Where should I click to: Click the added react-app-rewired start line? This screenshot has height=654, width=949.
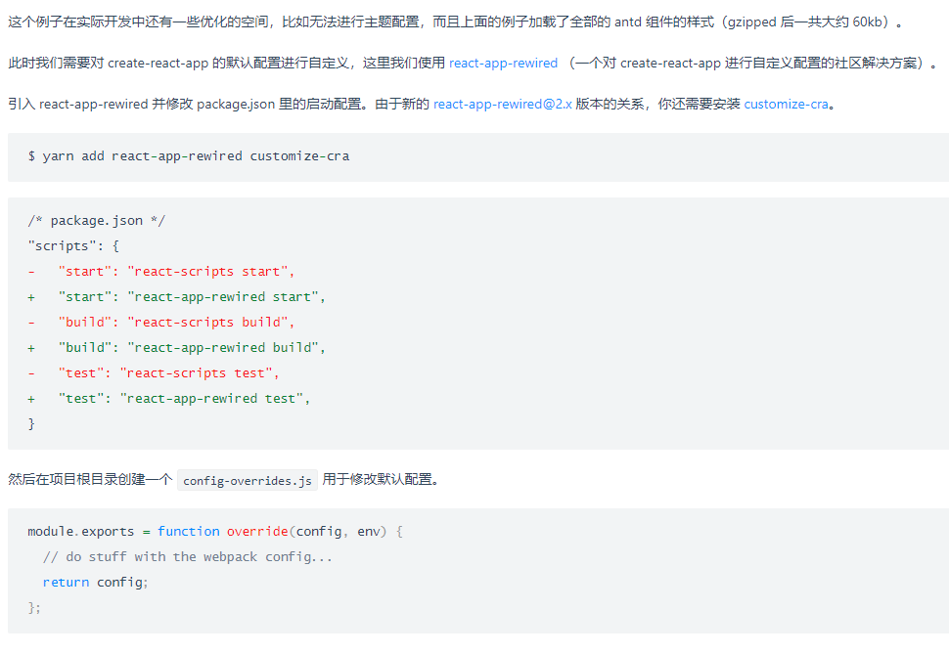pos(191,297)
